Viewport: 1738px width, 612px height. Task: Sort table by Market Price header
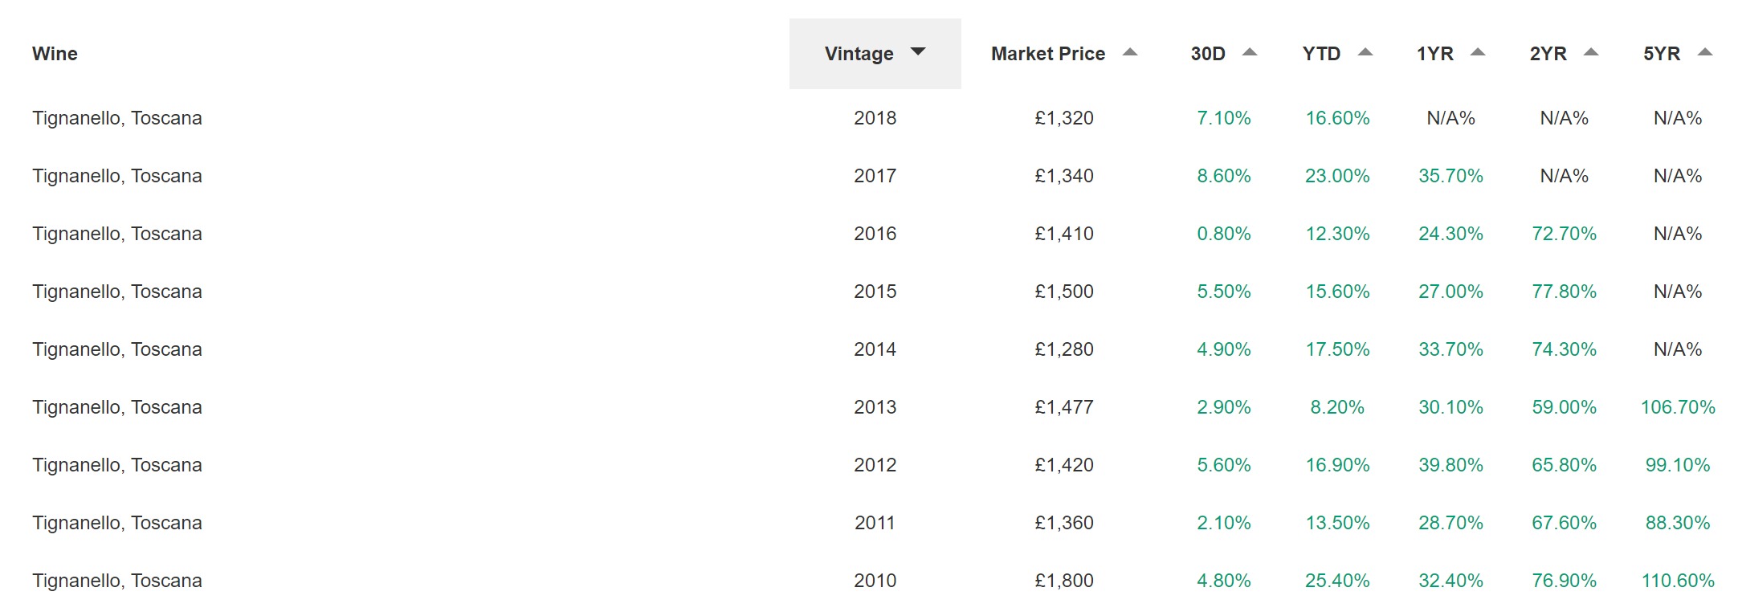coord(1048,54)
